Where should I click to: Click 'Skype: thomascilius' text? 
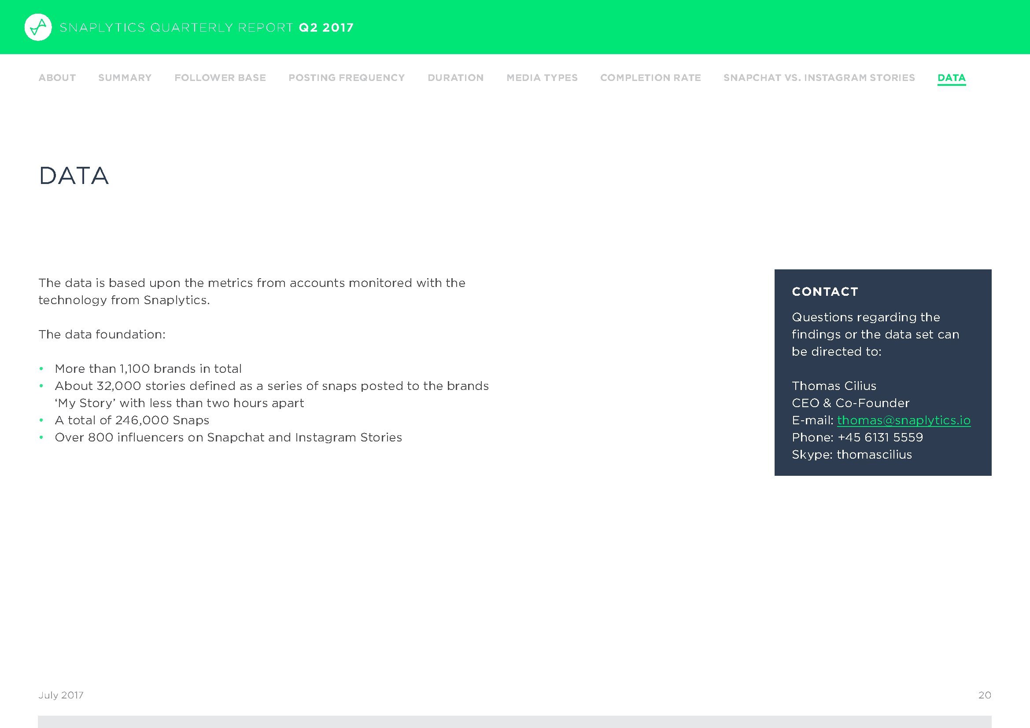(852, 454)
